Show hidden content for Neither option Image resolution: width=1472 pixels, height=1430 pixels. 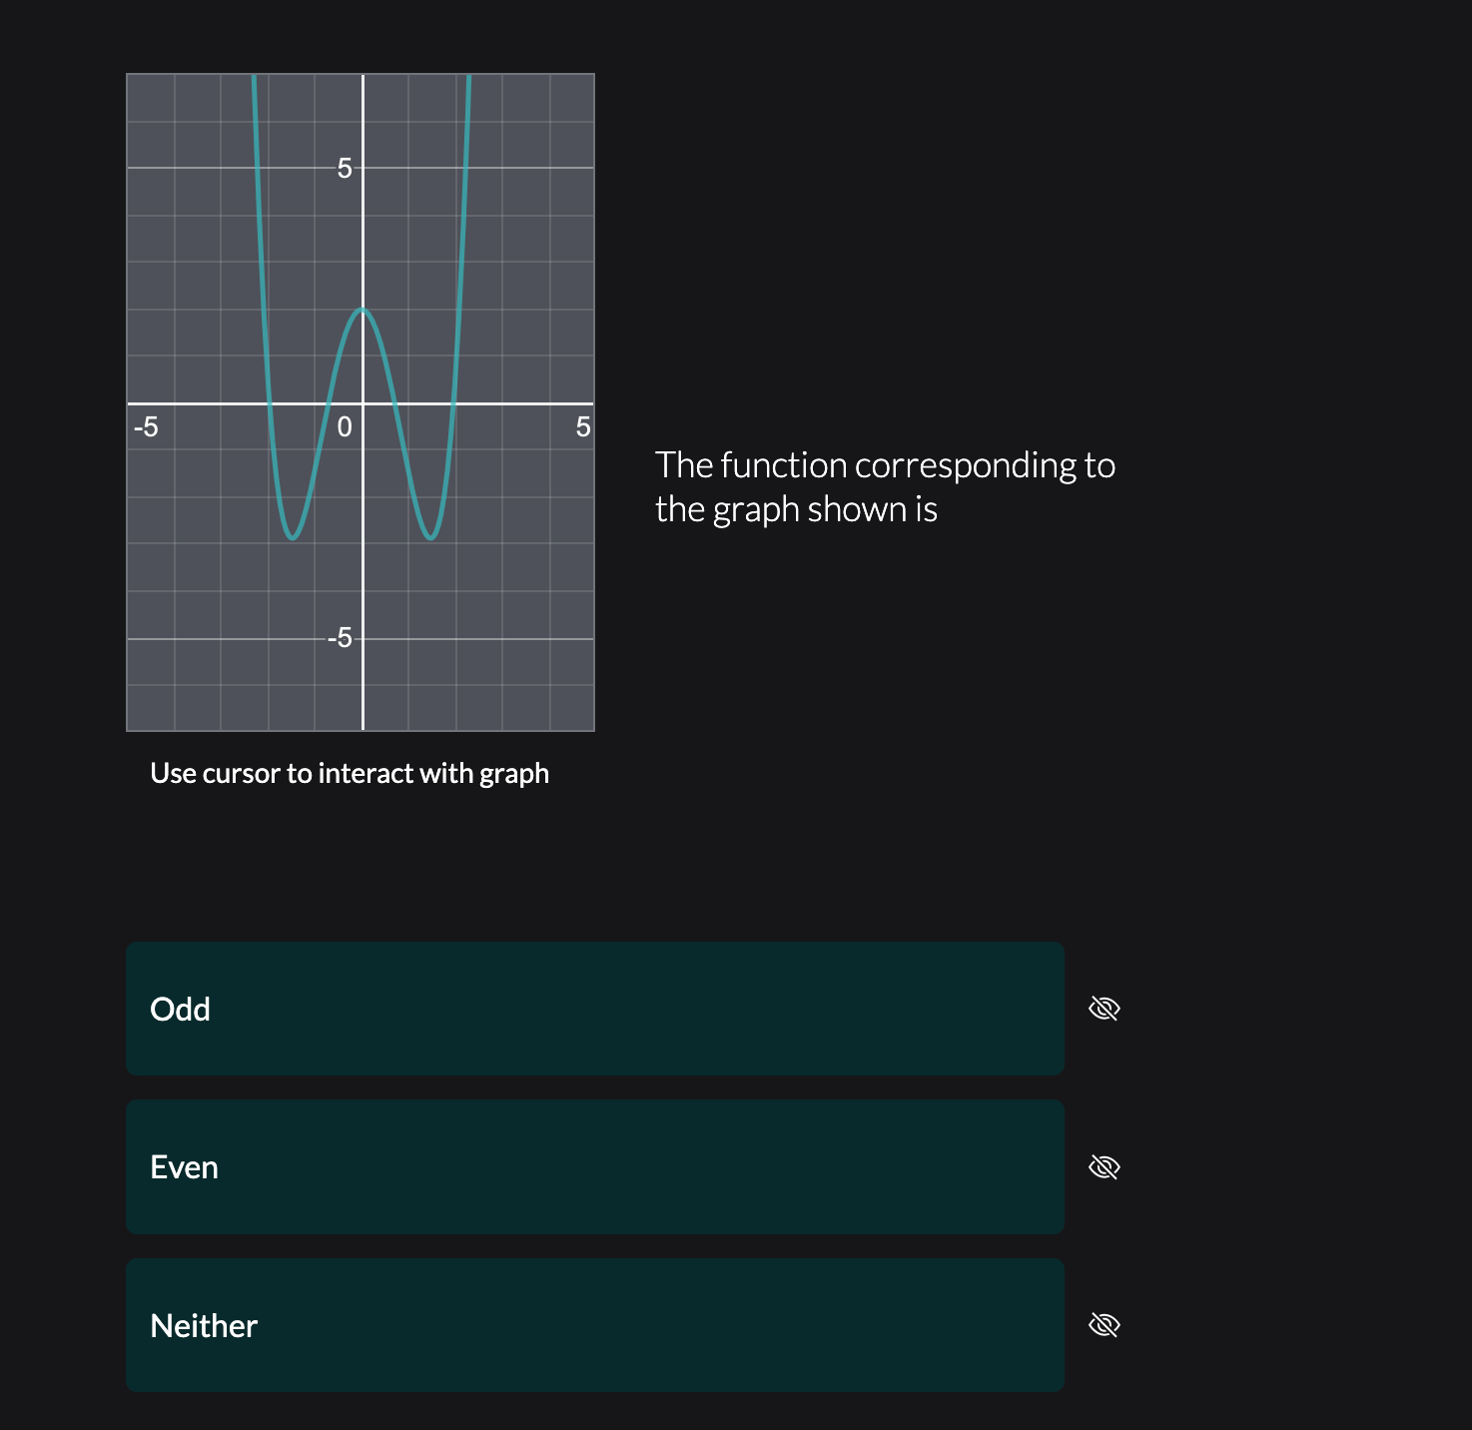(1104, 1325)
